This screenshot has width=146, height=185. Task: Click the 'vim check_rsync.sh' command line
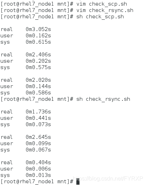[67, 11]
